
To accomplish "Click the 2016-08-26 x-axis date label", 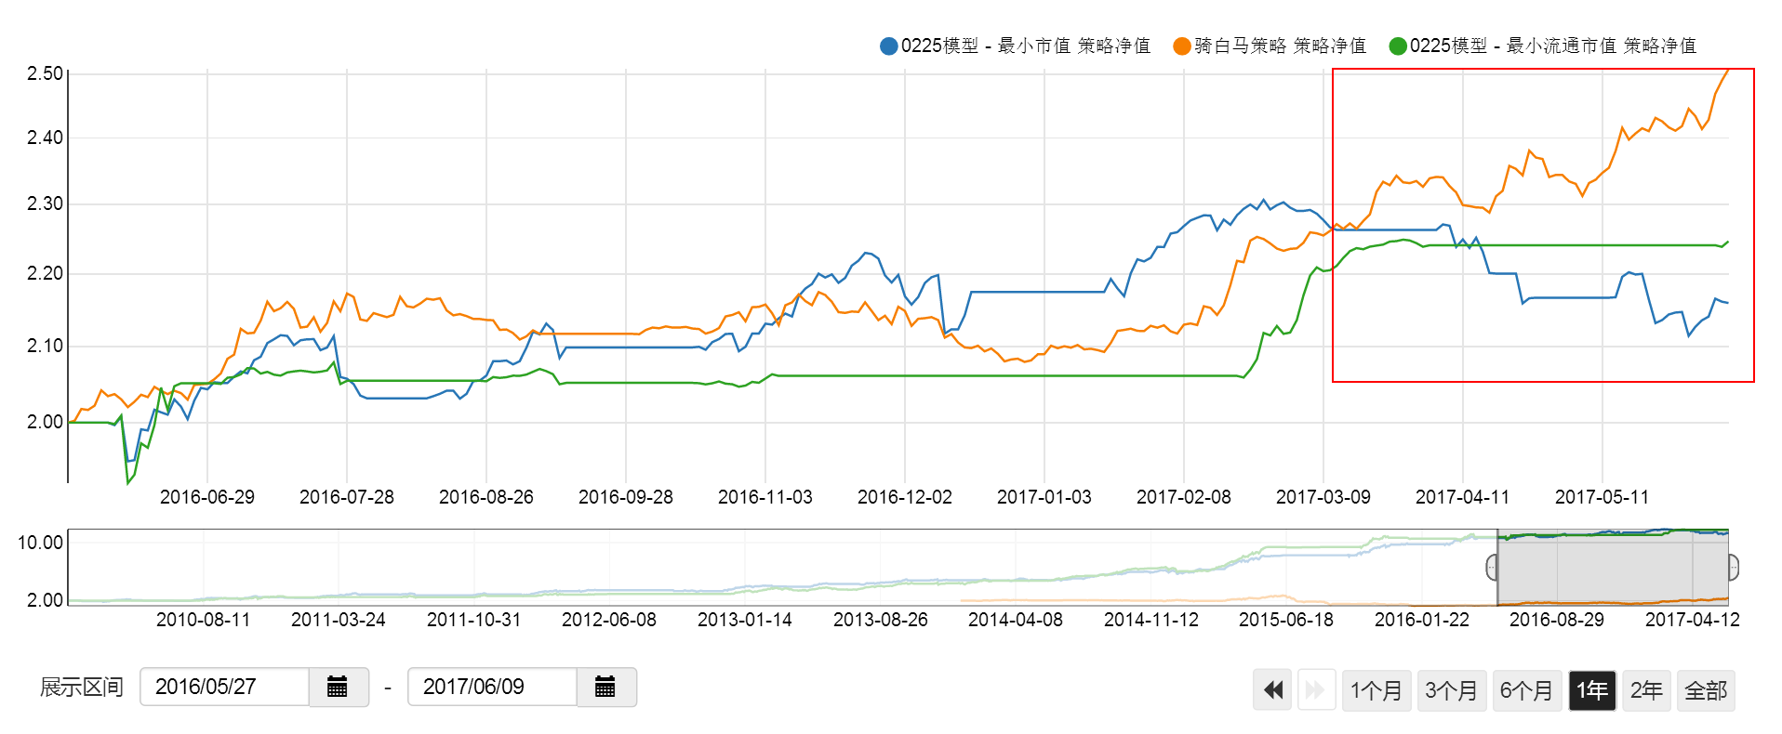I will pyautogui.click(x=486, y=497).
